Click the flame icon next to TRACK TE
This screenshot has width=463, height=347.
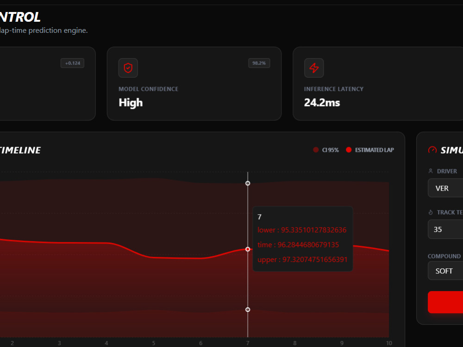(x=431, y=212)
